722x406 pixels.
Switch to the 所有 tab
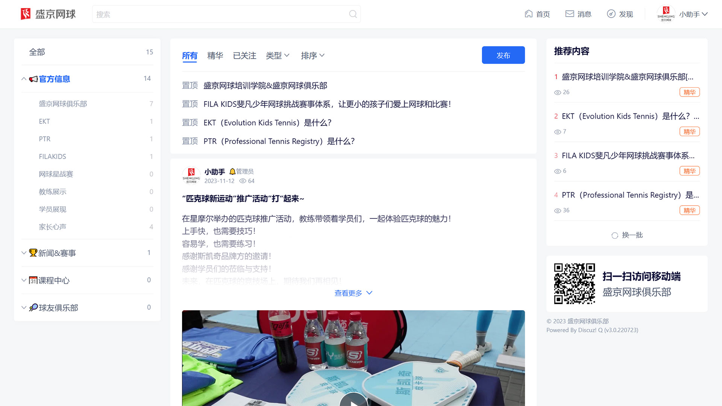point(190,56)
